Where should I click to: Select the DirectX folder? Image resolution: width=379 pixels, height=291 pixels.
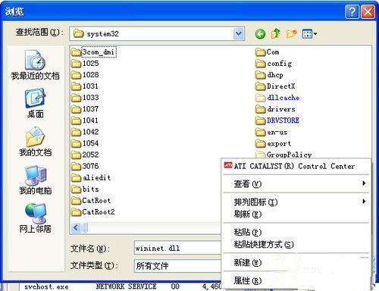coord(275,86)
